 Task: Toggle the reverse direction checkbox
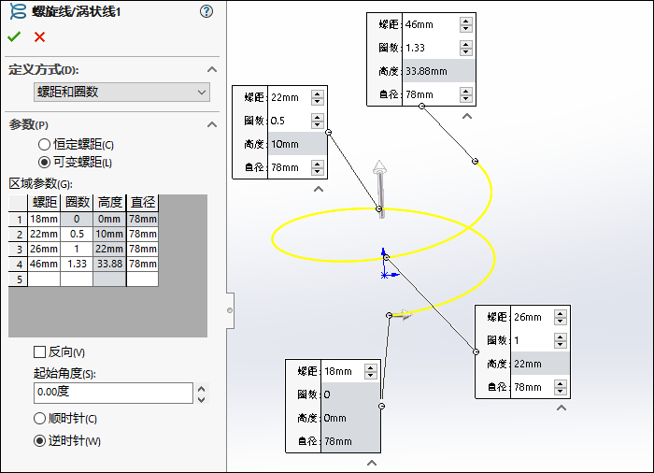pos(39,352)
